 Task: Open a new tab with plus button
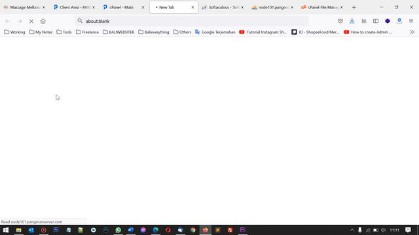tap(354, 7)
